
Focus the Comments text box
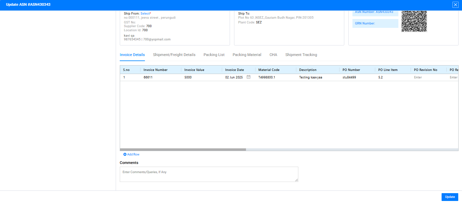pos(209,174)
